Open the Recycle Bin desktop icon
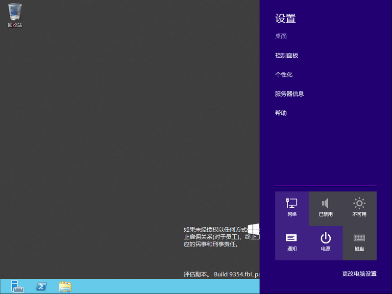392x294 pixels. point(15,15)
